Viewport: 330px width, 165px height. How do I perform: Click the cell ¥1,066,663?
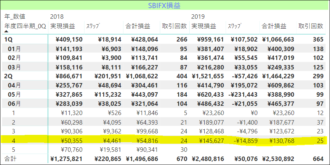tap(278, 39)
